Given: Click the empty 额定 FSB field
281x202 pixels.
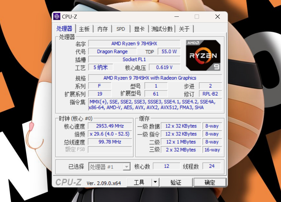Looking at the screenshot, I should pos(110,149).
